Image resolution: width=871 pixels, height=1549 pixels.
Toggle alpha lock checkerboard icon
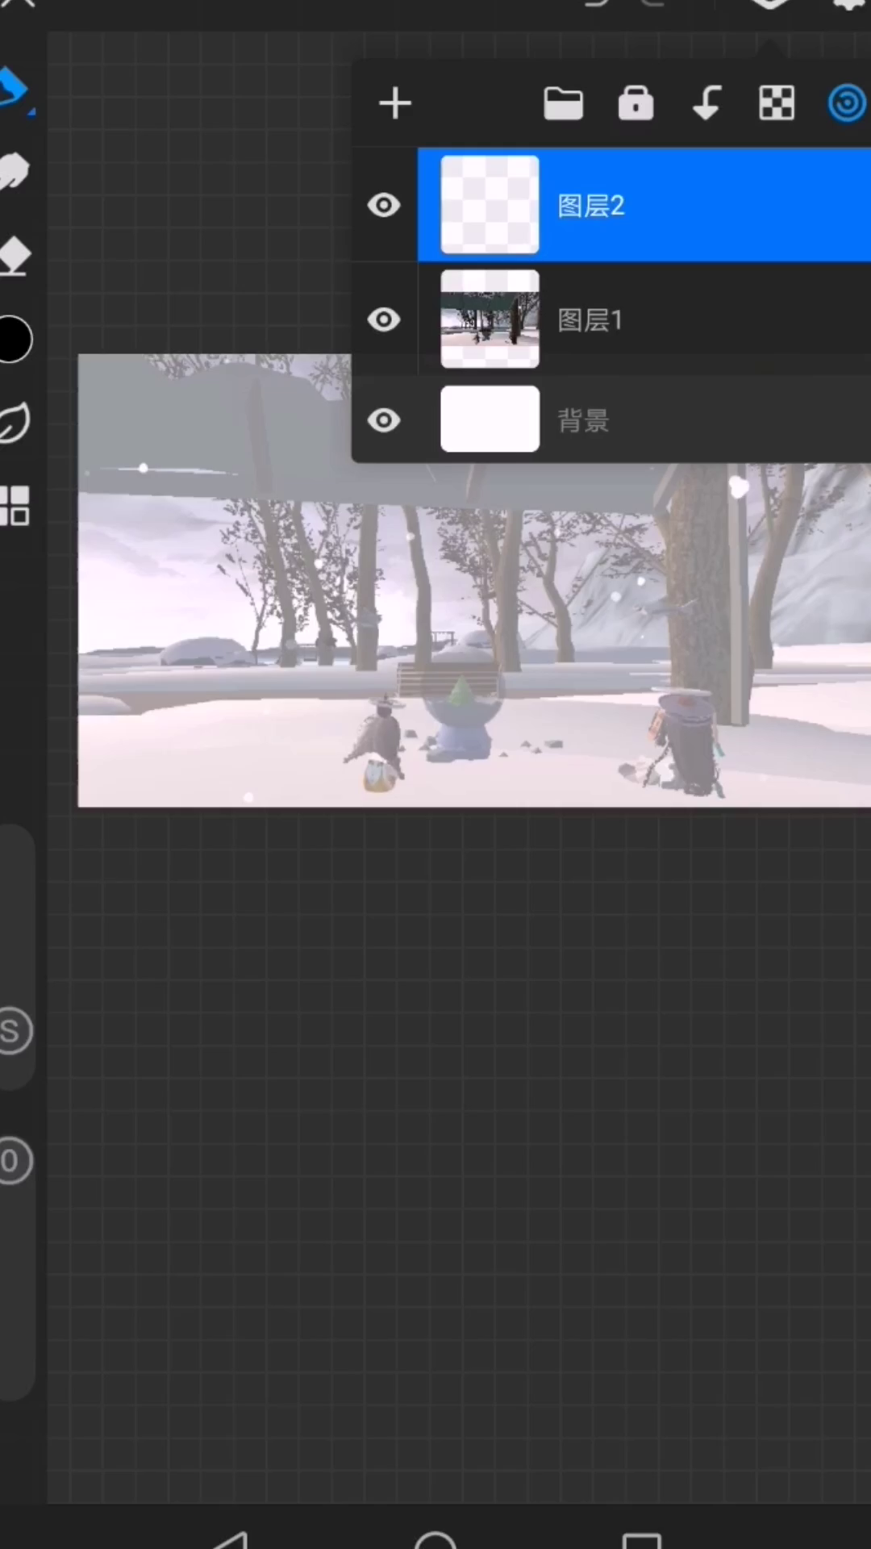(x=777, y=104)
